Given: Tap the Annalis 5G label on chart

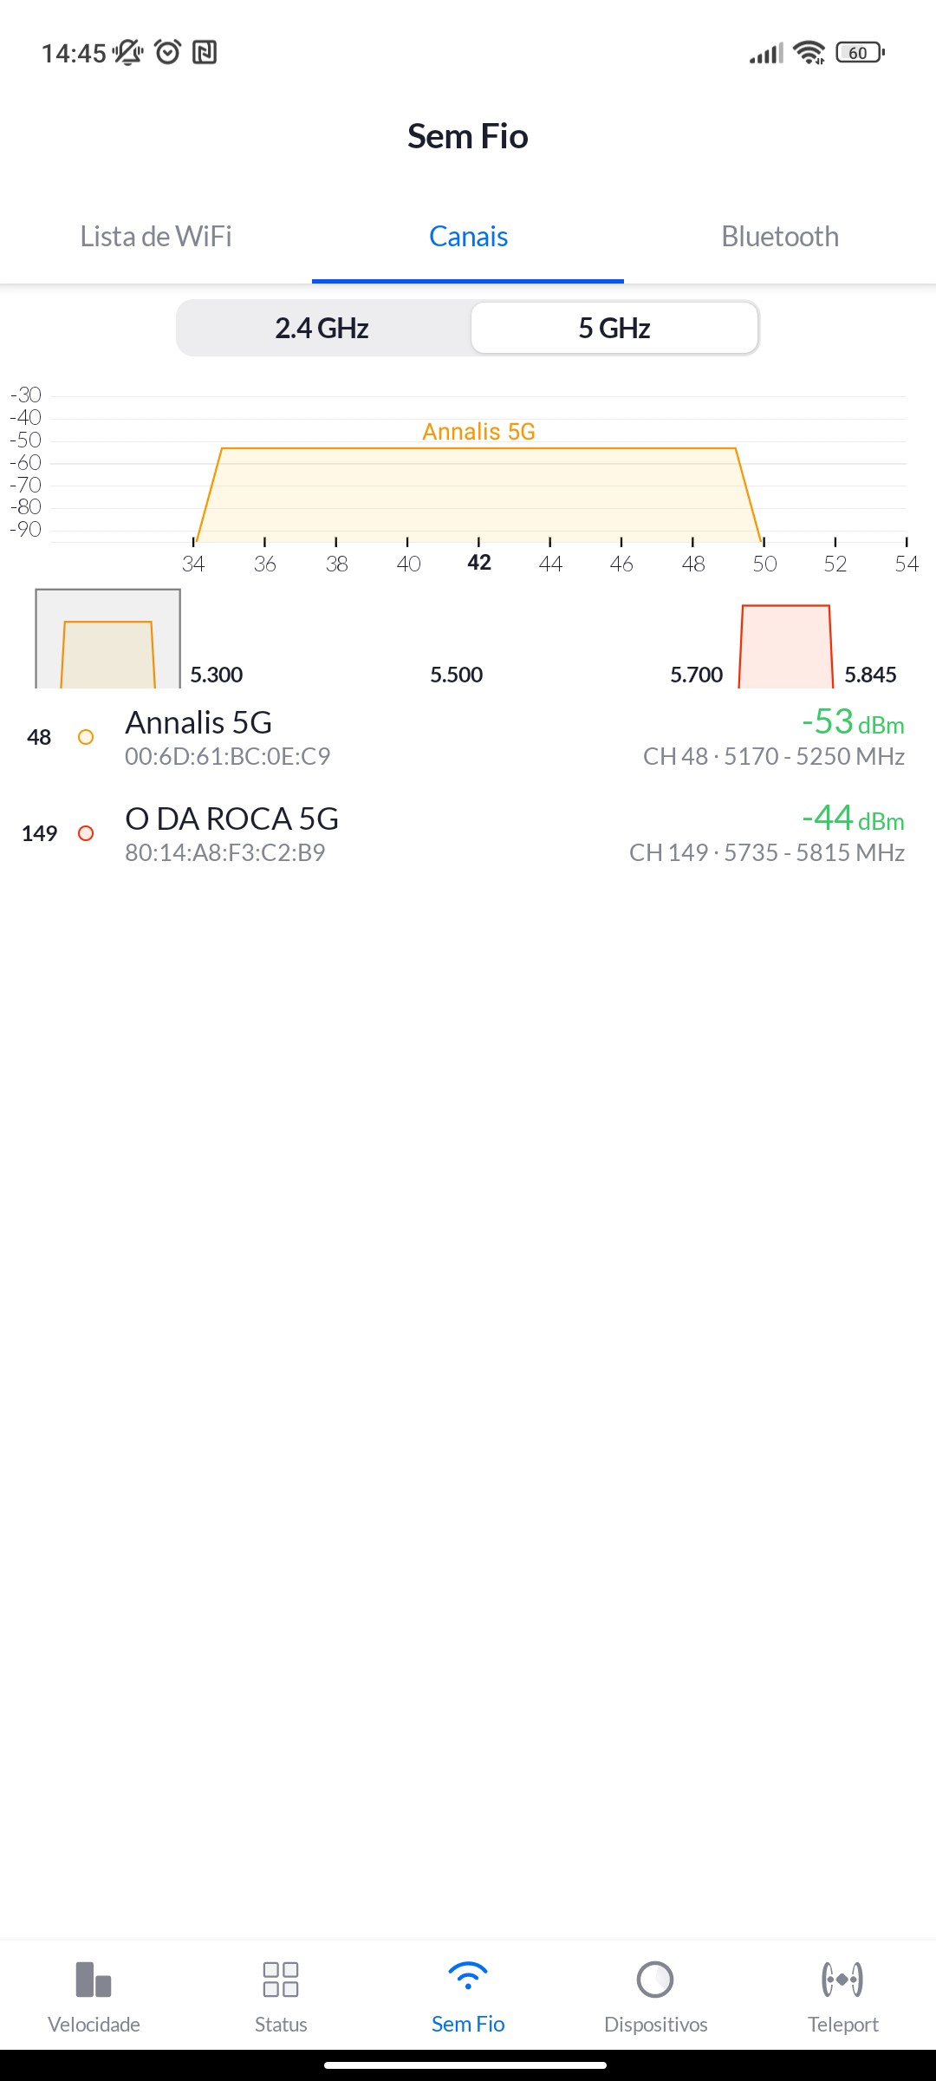Looking at the screenshot, I should point(478,432).
